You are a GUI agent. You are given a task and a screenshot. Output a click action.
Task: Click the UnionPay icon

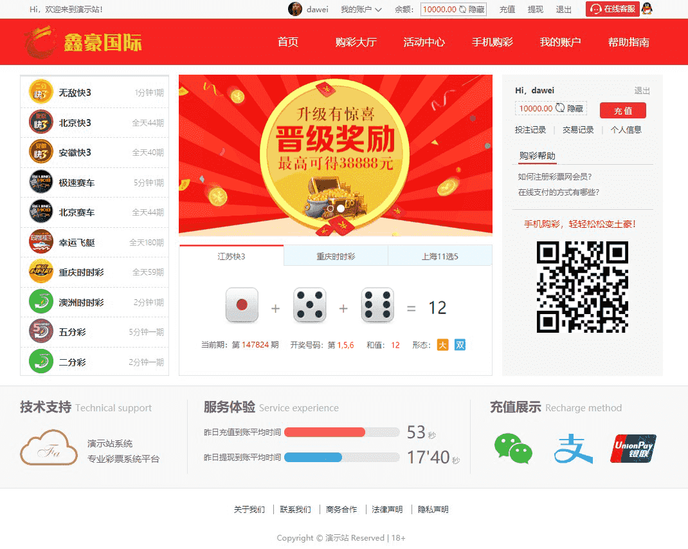coord(633,448)
